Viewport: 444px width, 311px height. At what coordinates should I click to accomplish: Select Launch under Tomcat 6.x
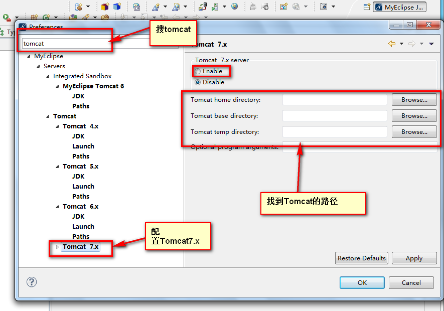tap(83, 226)
